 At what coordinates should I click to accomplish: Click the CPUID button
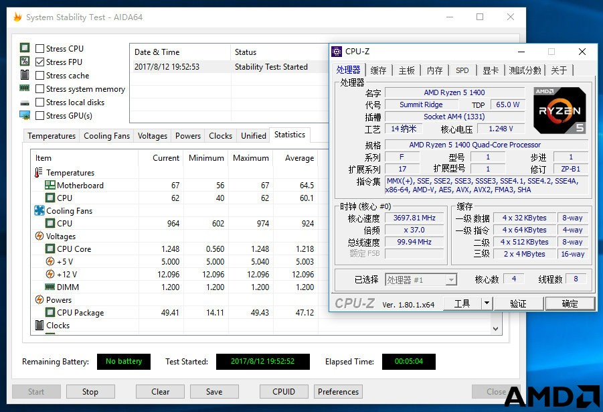pyautogui.click(x=284, y=392)
